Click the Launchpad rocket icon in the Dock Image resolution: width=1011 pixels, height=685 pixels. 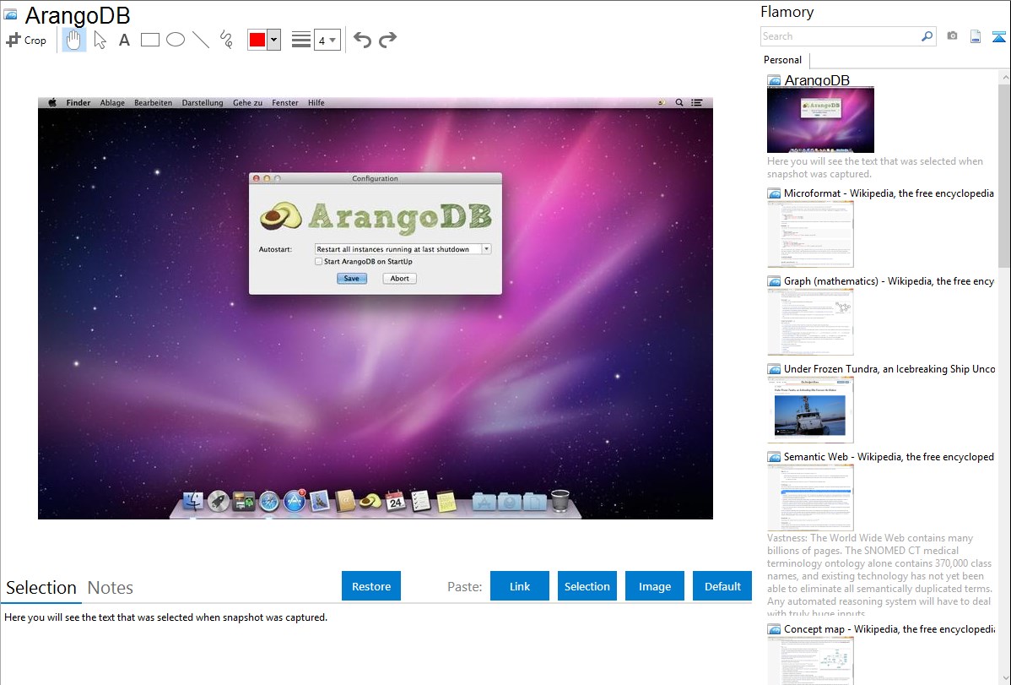pos(218,500)
